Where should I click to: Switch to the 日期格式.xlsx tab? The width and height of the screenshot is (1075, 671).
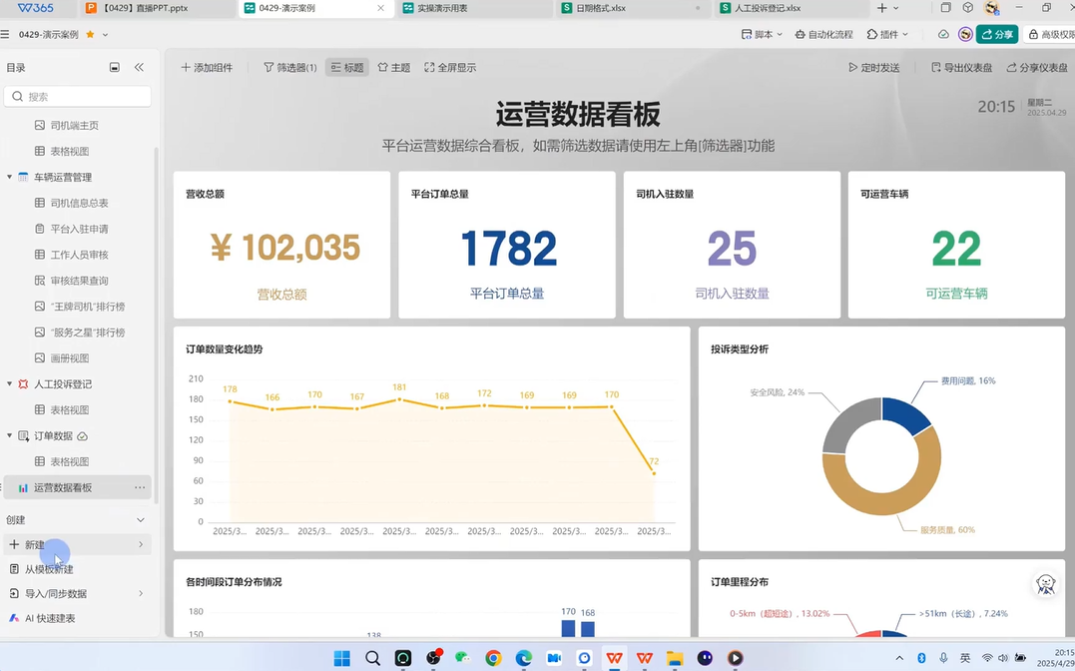(599, 8)
